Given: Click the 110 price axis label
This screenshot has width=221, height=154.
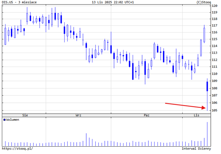Looking at the screenshot, I should pos(215,74).
